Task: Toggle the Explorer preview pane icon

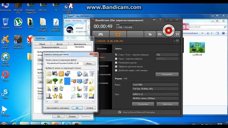Action: tap(217, 33)
